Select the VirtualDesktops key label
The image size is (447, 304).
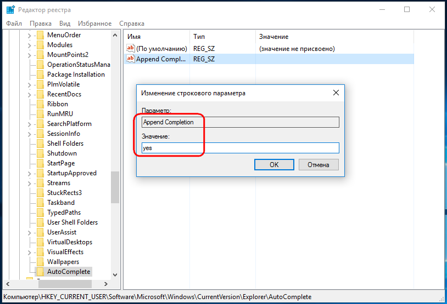coord(70,242)
